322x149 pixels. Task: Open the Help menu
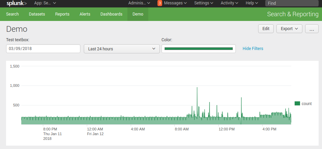(252, 3)
